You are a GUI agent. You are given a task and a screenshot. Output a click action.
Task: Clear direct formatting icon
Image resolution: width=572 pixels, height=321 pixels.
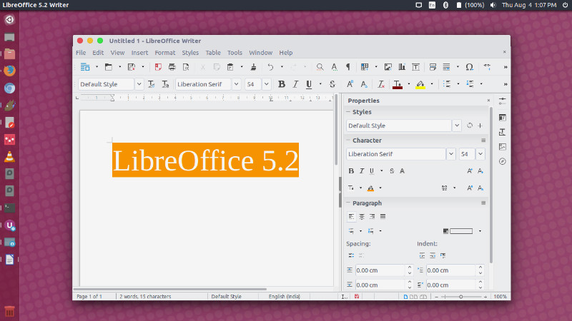tap(381, 84)
